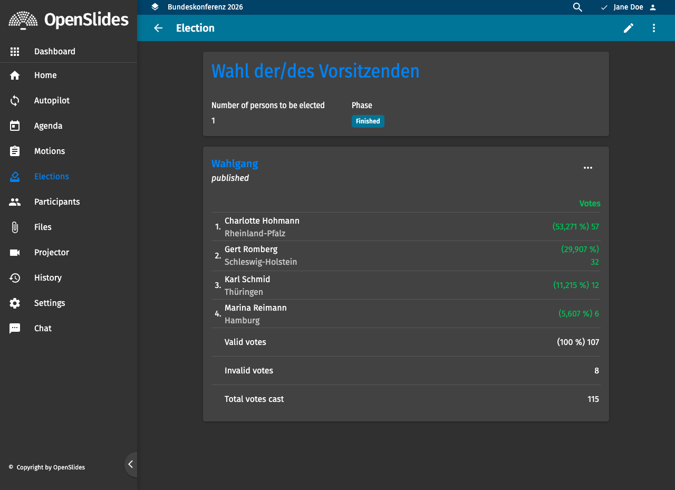The width and height of the screenshot is (675, 490).
Task: Open the Jane Doe user menu
Action: pos(629,7)
